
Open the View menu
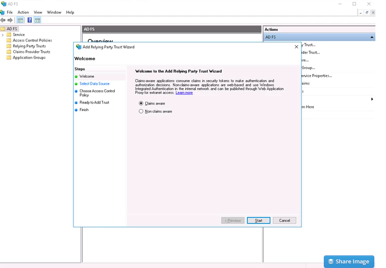point(38,12)
